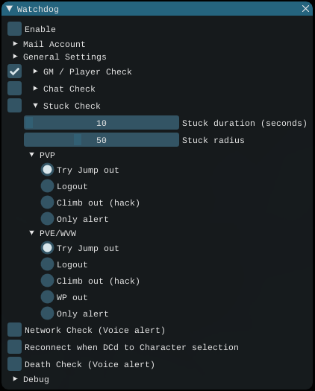Screen dimensions: 315x391
Task: Uncheck the GM / Player Check checkbox
Action: pyautogui.click(x=14, y=71)
